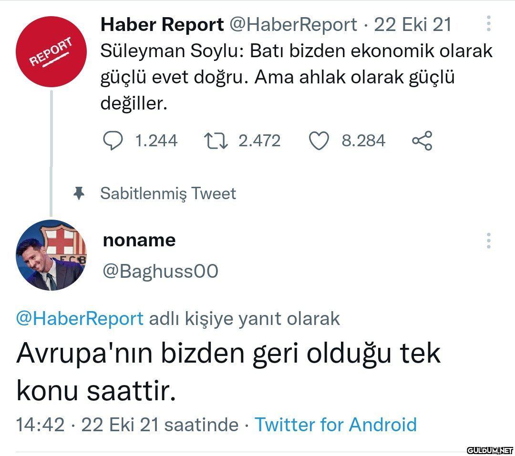This screenshot has width=515, height=456.
Task: Open the @HaberReport handle in tweet header
Action: pos(293,25)
